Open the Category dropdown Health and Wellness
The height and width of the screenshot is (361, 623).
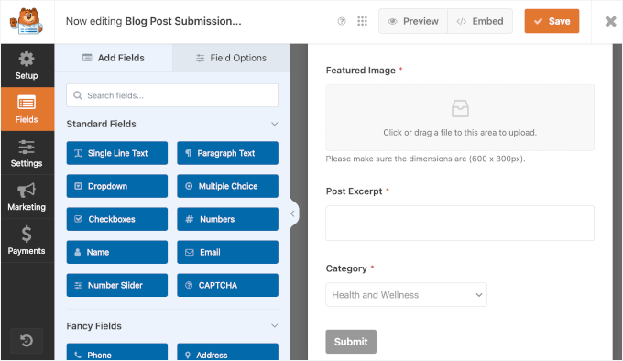[x=406, y=295]
